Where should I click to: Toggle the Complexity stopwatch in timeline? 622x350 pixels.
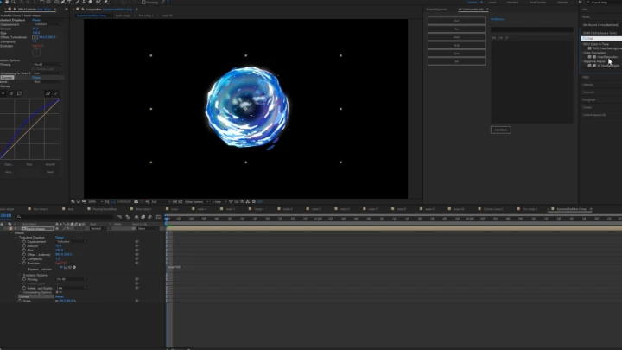coord(24,258)
